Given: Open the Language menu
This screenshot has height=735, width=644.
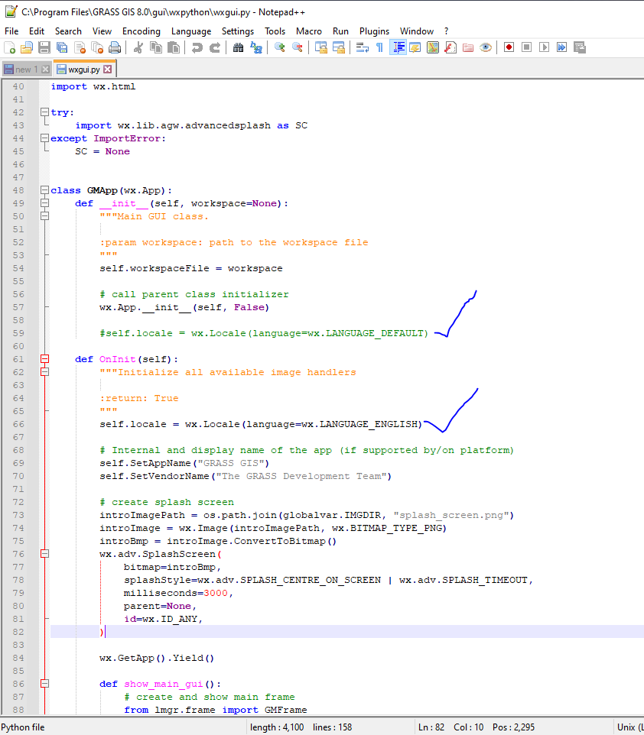Looking at the screenshot, I should (x=191, y=31).
